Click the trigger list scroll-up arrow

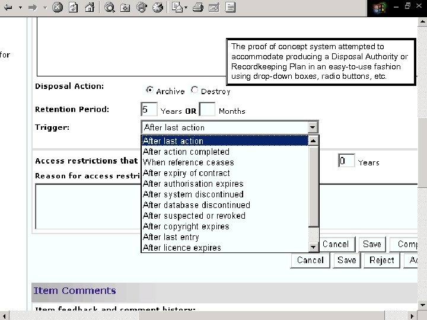313,140
